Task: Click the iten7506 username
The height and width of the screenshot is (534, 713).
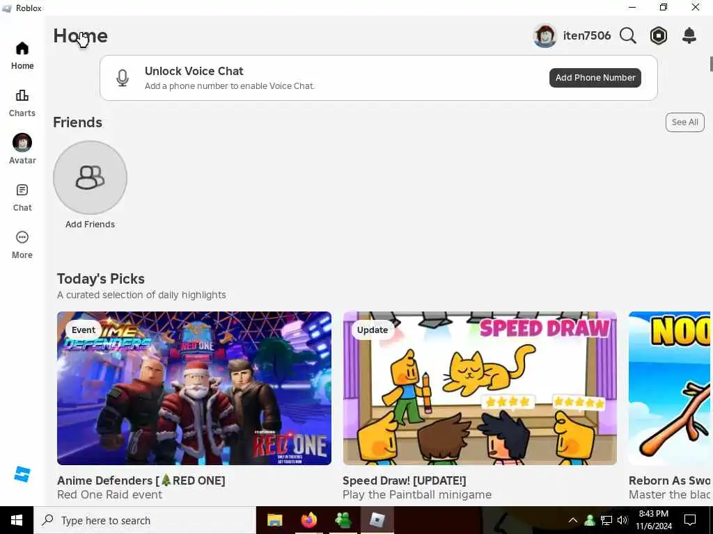Action: click(x=586, y=35)
